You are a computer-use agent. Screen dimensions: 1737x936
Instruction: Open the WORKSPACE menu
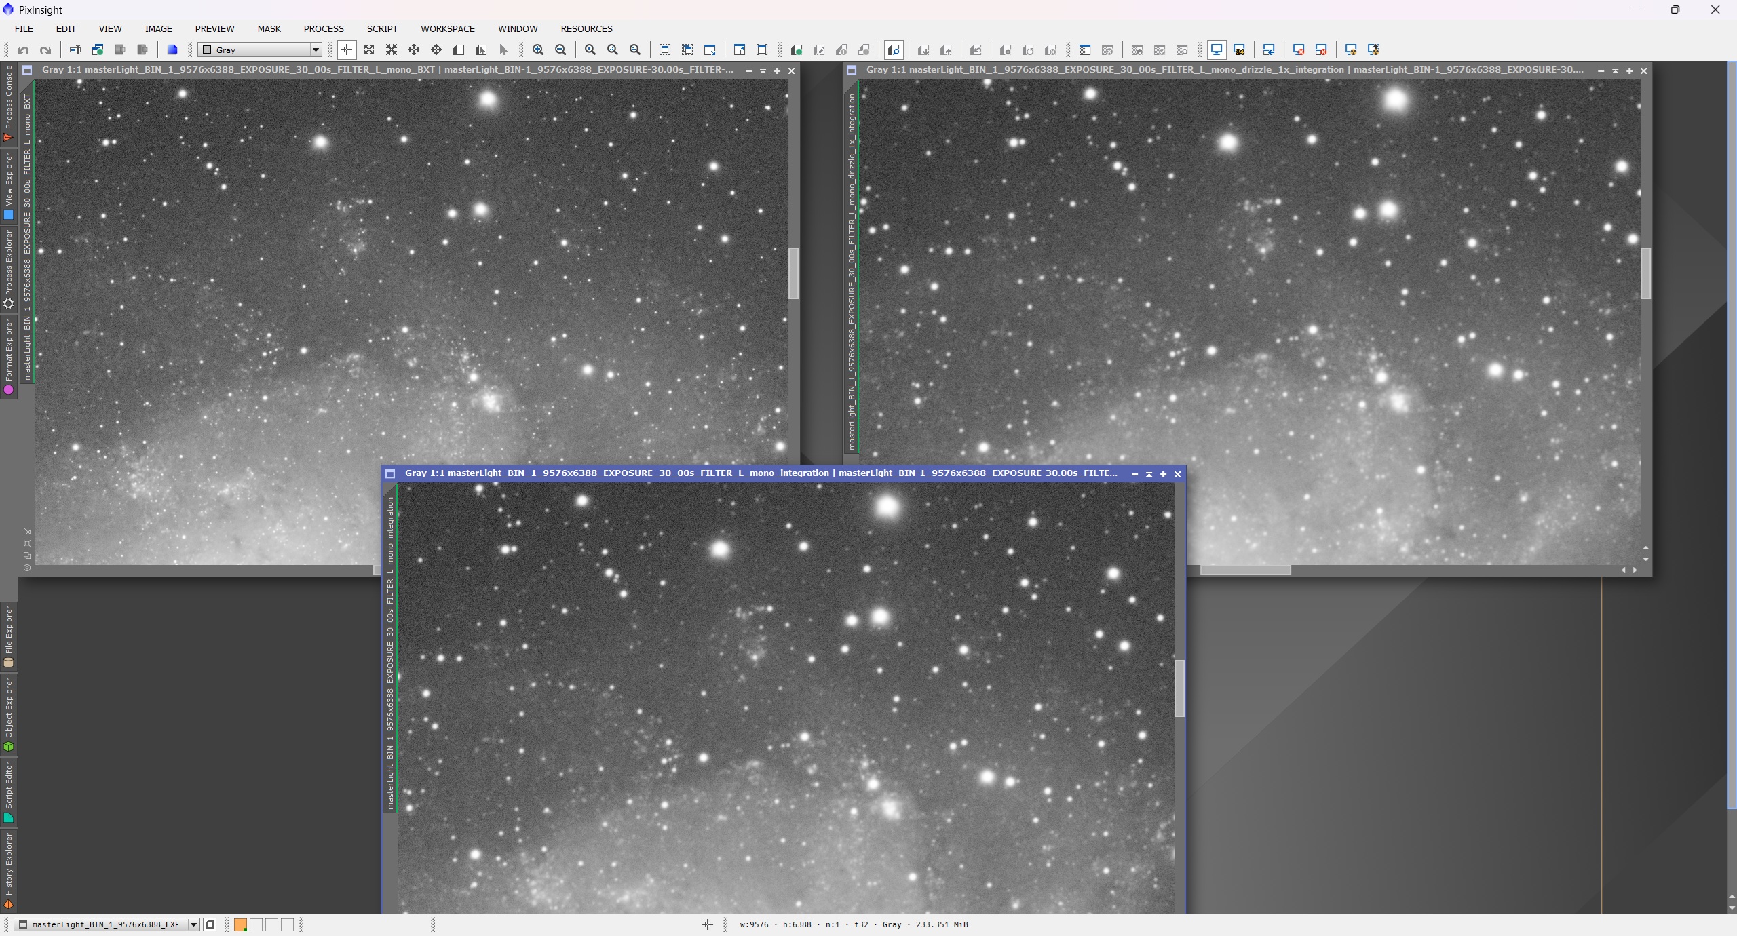click(448, 28)
